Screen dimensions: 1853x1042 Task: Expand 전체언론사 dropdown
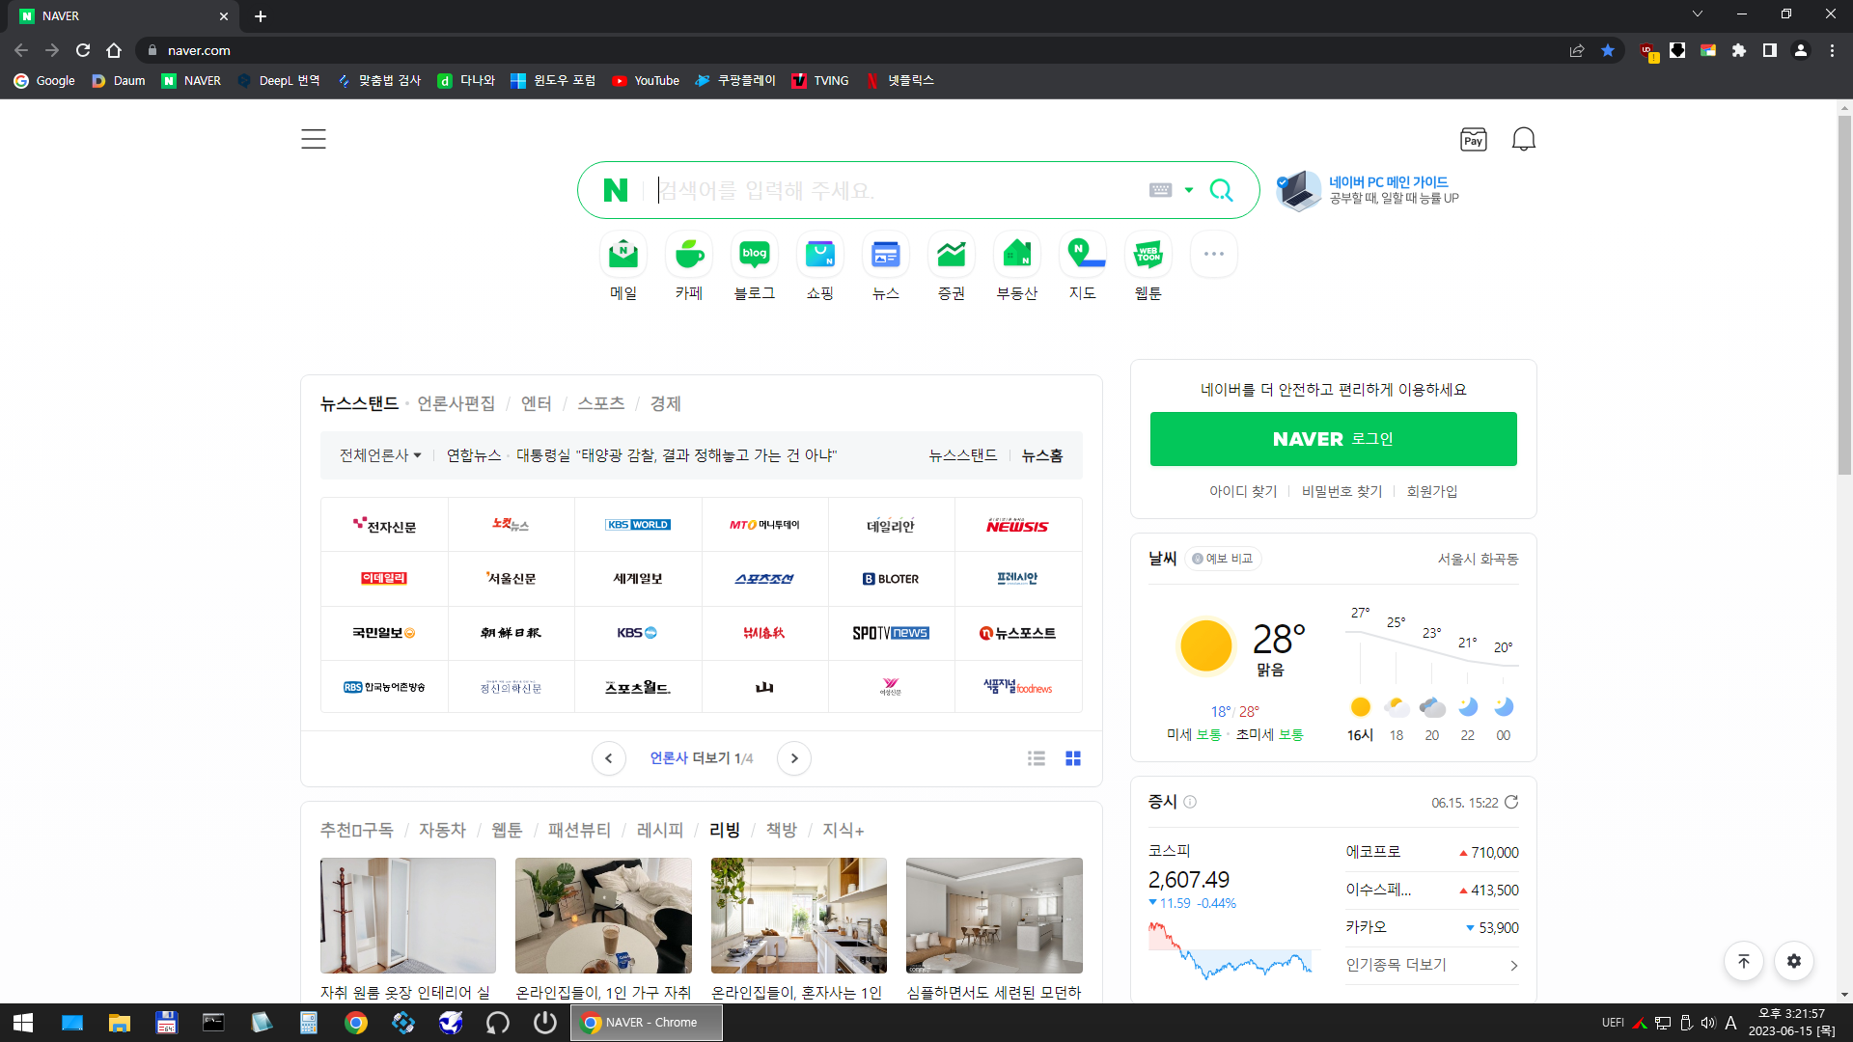click(380, 455)
